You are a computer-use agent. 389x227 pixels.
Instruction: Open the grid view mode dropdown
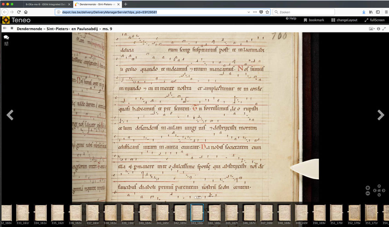(5, 29)
